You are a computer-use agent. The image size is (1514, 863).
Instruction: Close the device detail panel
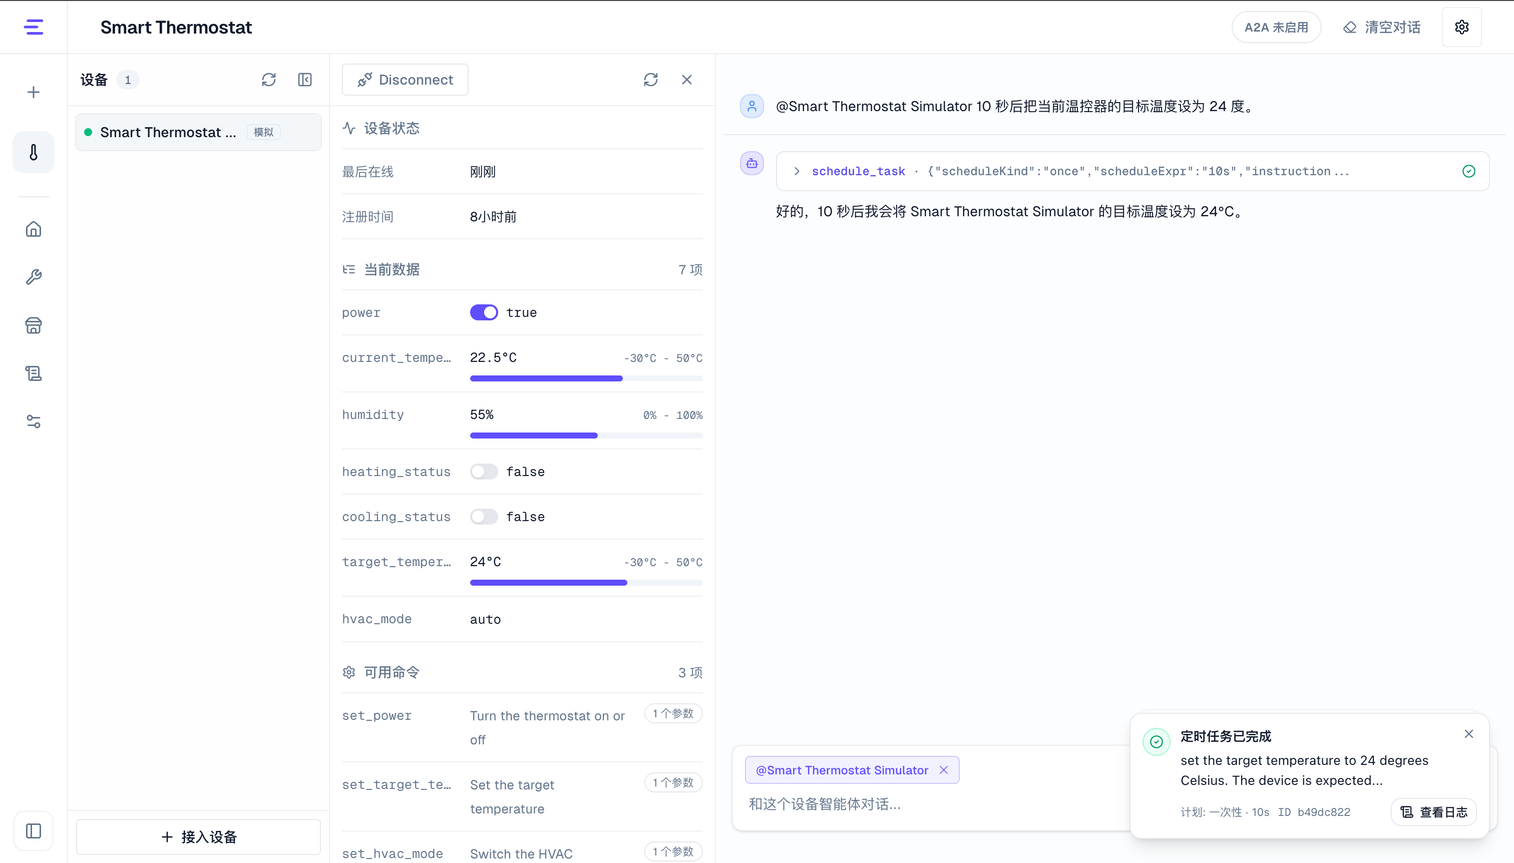(686, 80)
